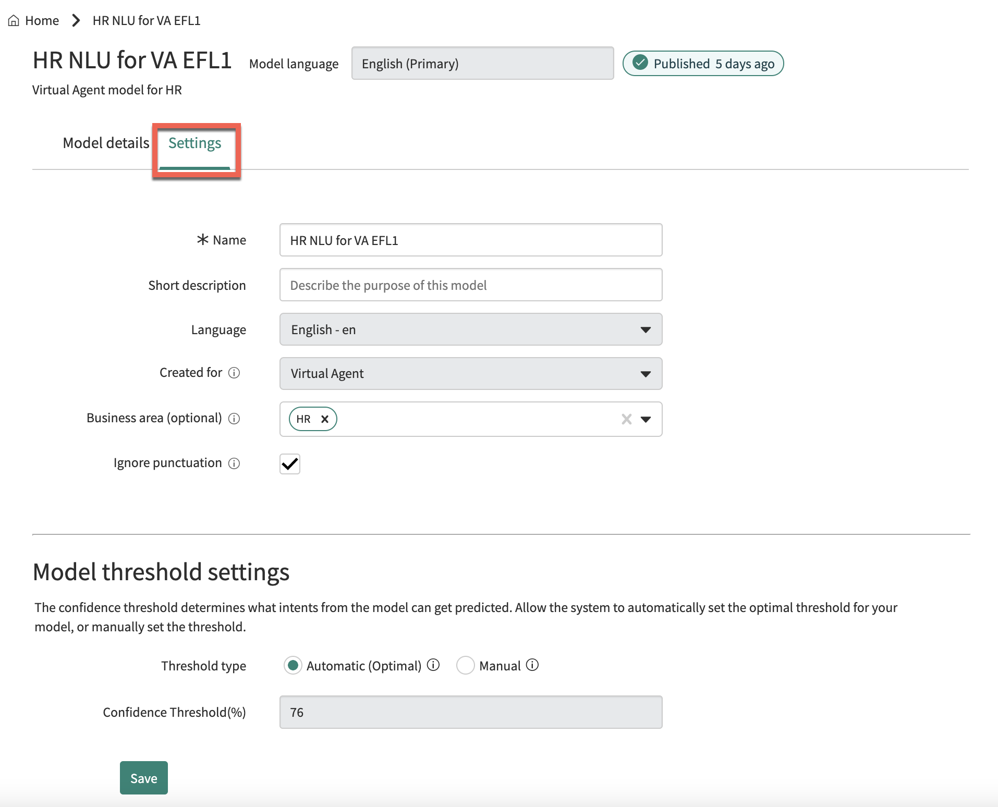998x807 pixels.
Task: Toggle the Ignore punctuation checkbox
Action: click(290, 463)
